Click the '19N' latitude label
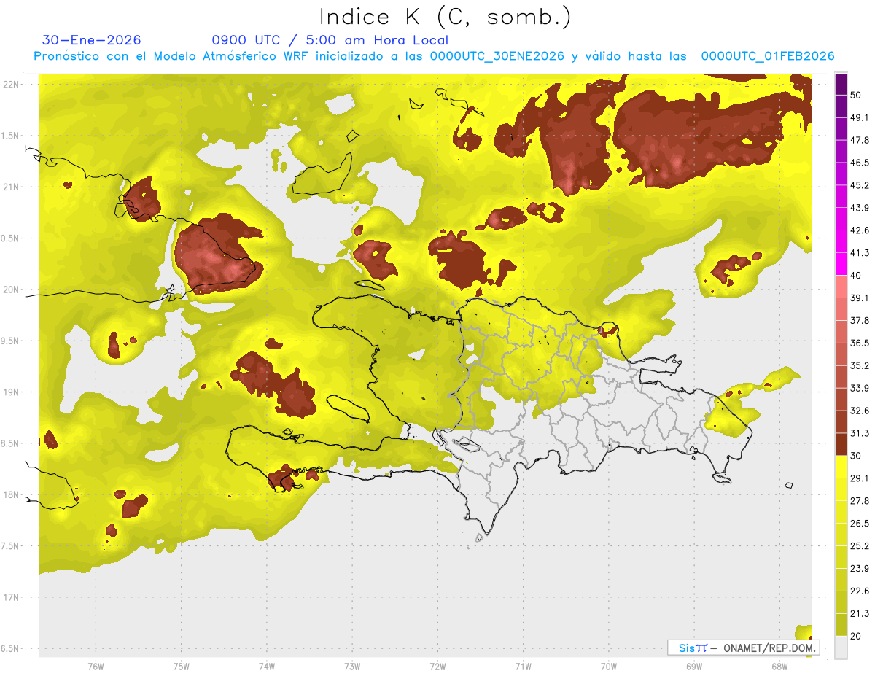The height and width of the screenshot is (676, 875). click(x=12, y=392)
